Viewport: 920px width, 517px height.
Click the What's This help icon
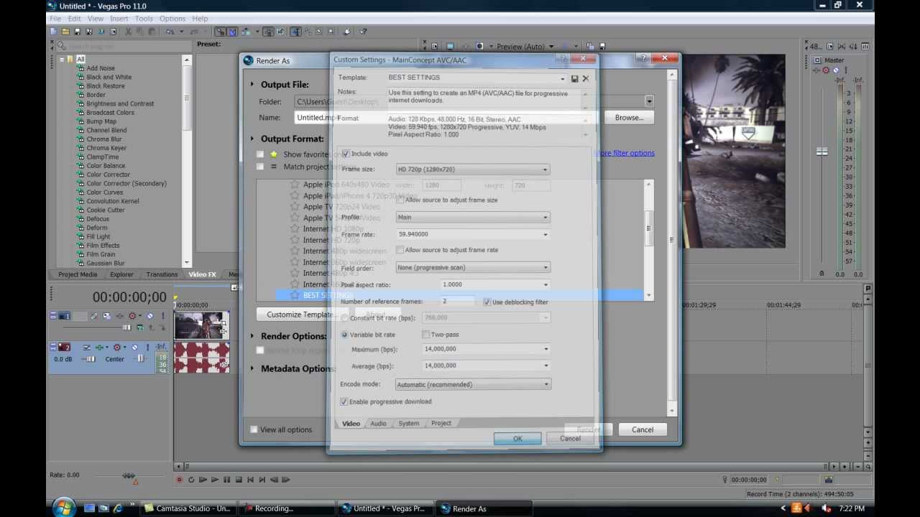(x=363, y=32)
